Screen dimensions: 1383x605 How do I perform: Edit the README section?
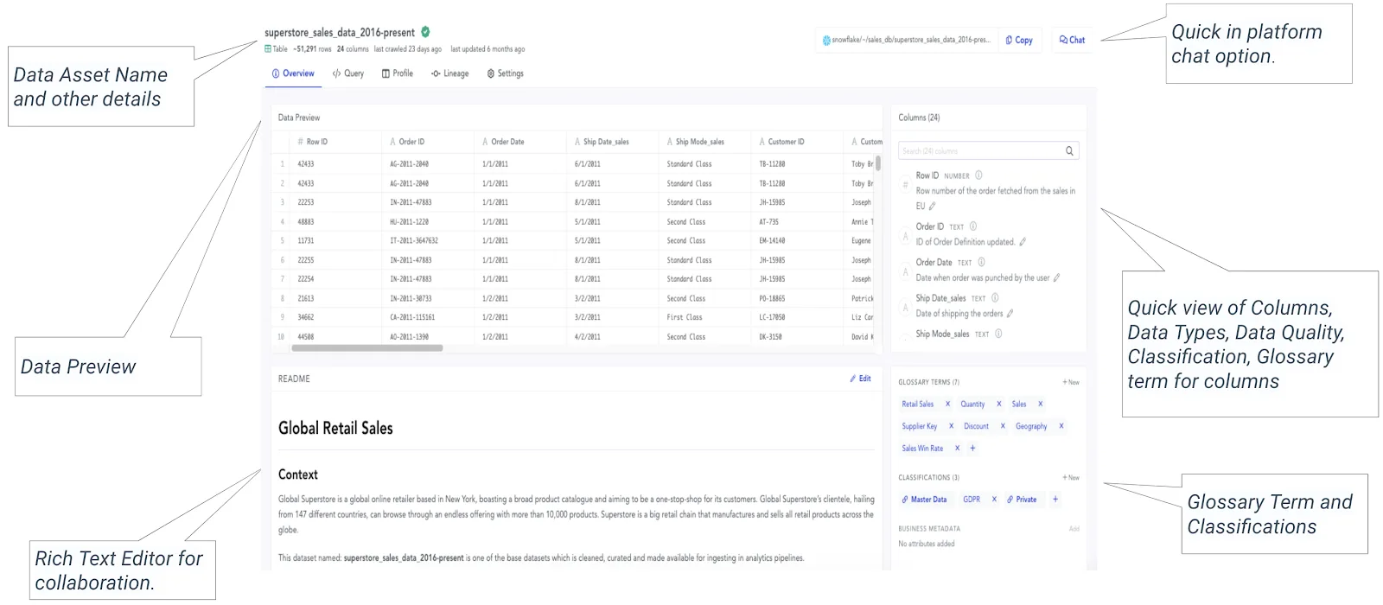pos(860,379)
